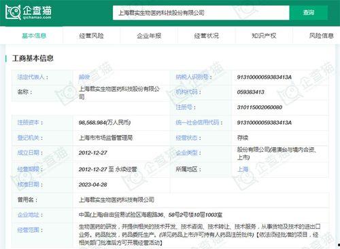
Task: Switch to the 风险信息 tab
Action: coord(322,36)
